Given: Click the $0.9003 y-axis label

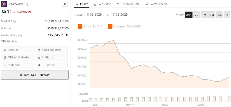Looking at the screenshot, I should pos(82,40).
